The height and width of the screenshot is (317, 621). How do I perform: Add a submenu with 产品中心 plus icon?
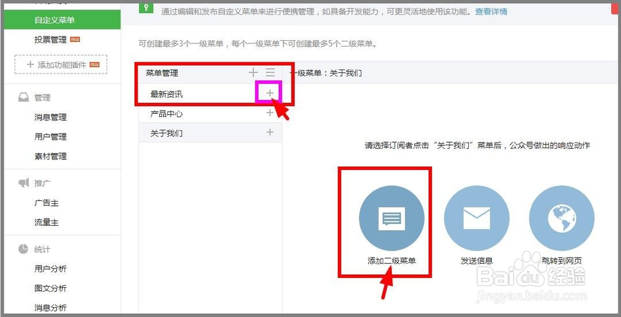pyautogui.click(x=270, y=113)
